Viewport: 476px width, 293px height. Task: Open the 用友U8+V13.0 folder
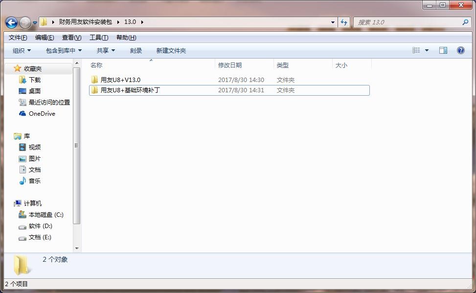coord(121,79)
